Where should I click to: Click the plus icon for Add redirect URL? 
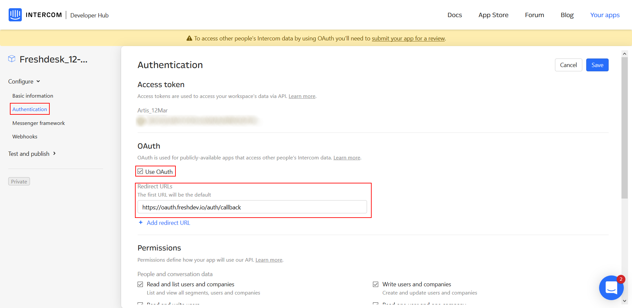141,223
